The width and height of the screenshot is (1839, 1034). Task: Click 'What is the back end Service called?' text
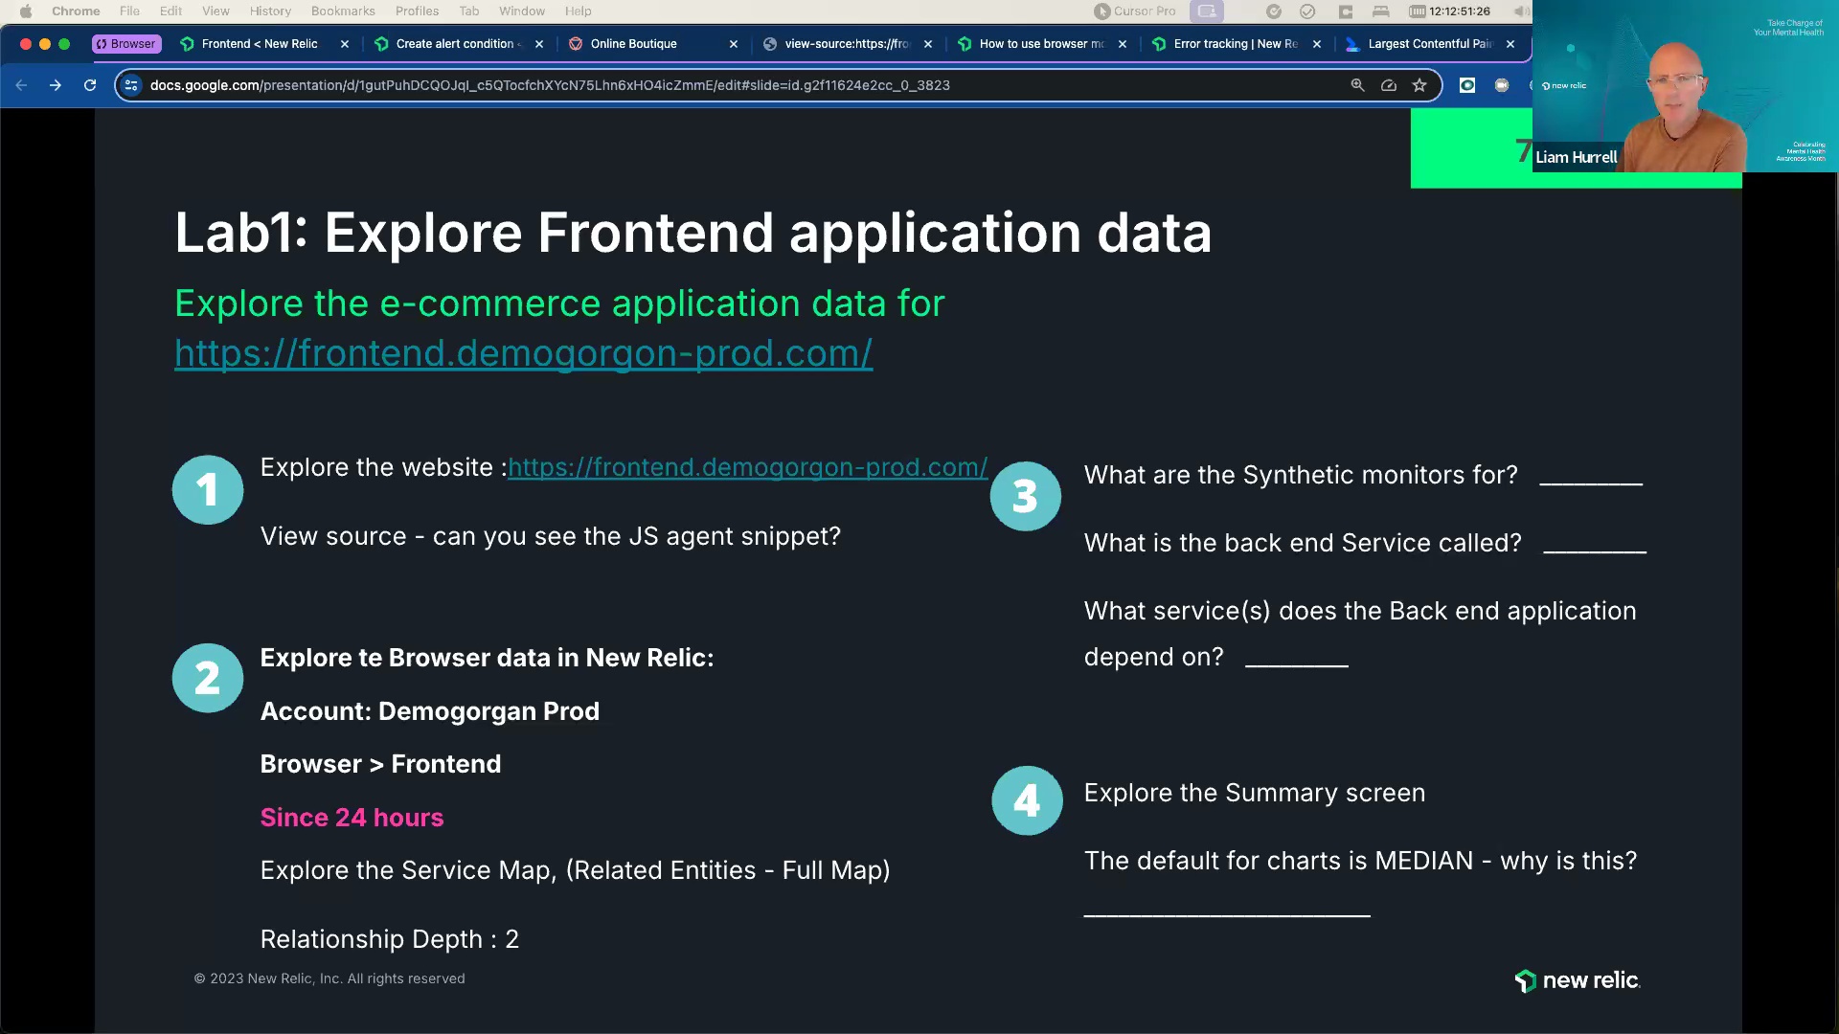click(x=1302, y=543)
